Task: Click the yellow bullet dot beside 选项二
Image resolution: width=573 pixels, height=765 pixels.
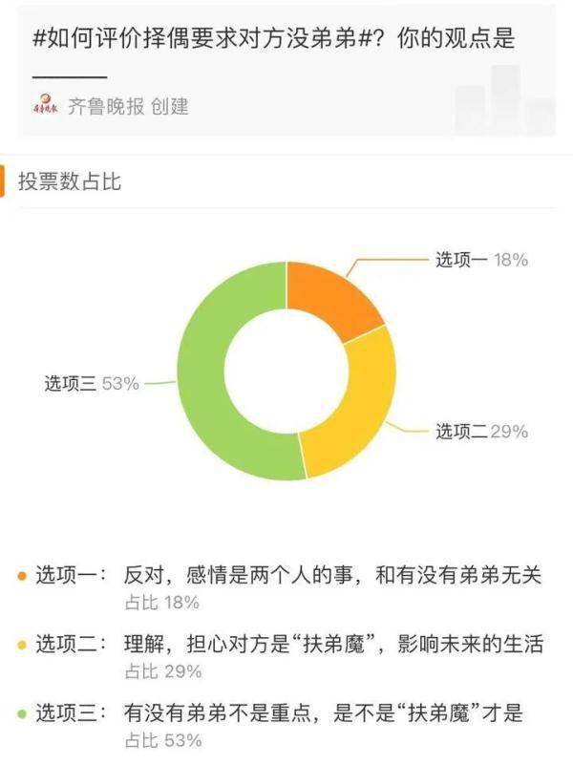Action: [x=21, y=646]
